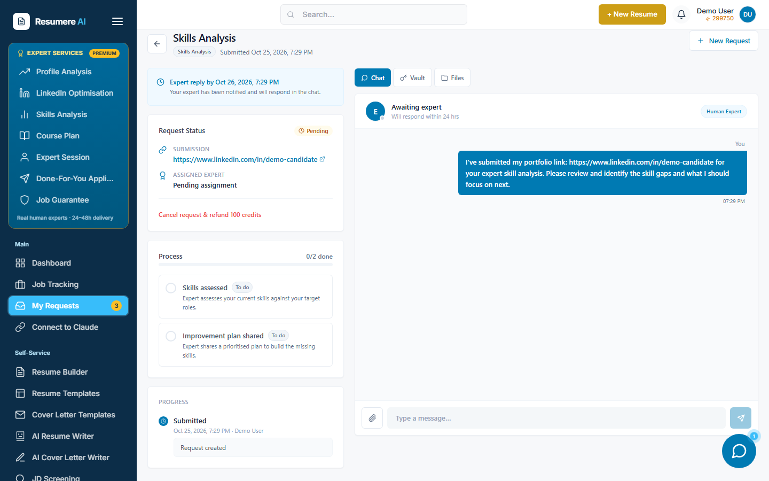Image resolution: width=769 pixels, height=481 pixels.
Task: Click the Skills Analysis tag chip
Action: [x=194, y=52]
